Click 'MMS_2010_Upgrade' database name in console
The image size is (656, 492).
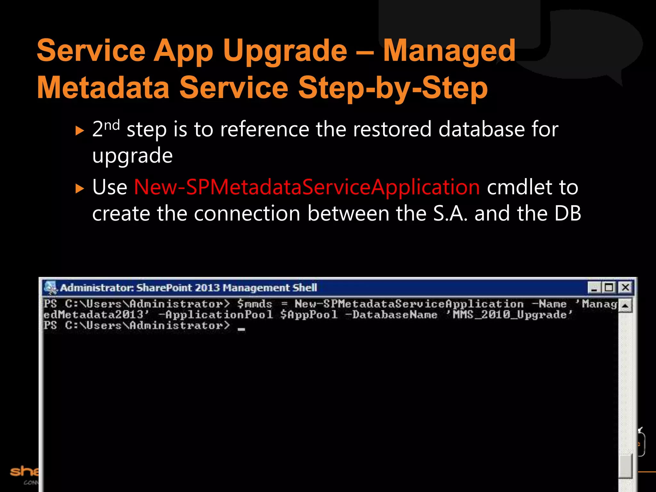(x=509, y=315)
